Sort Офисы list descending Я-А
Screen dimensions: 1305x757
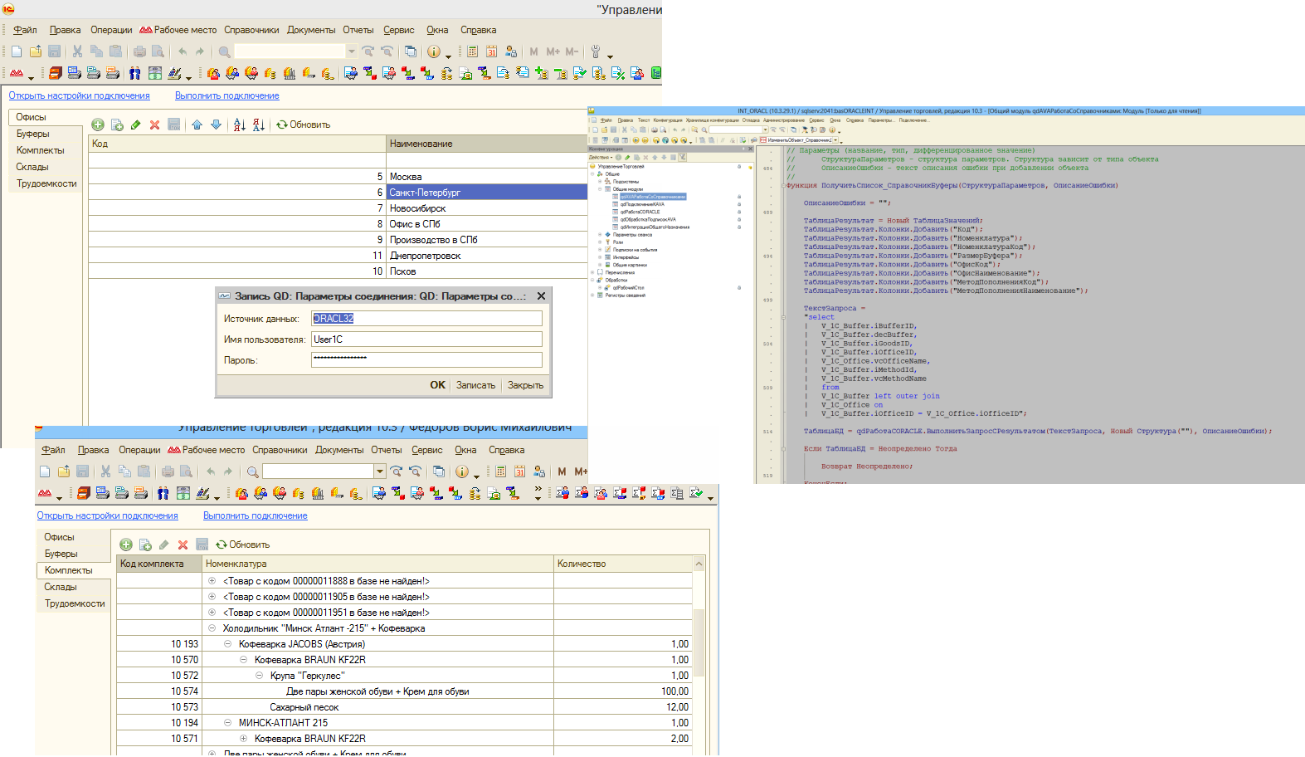(259, 125)
